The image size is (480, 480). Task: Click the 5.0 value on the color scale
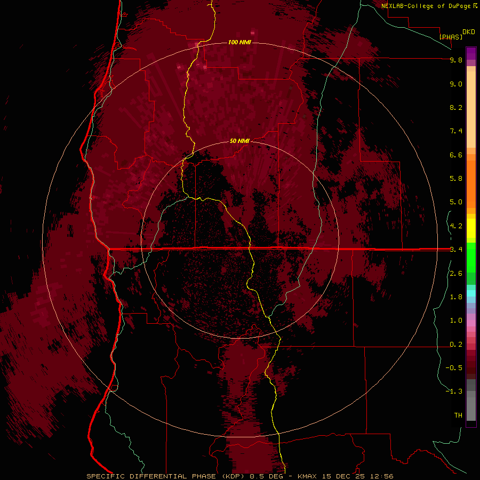tap(456, 202)
